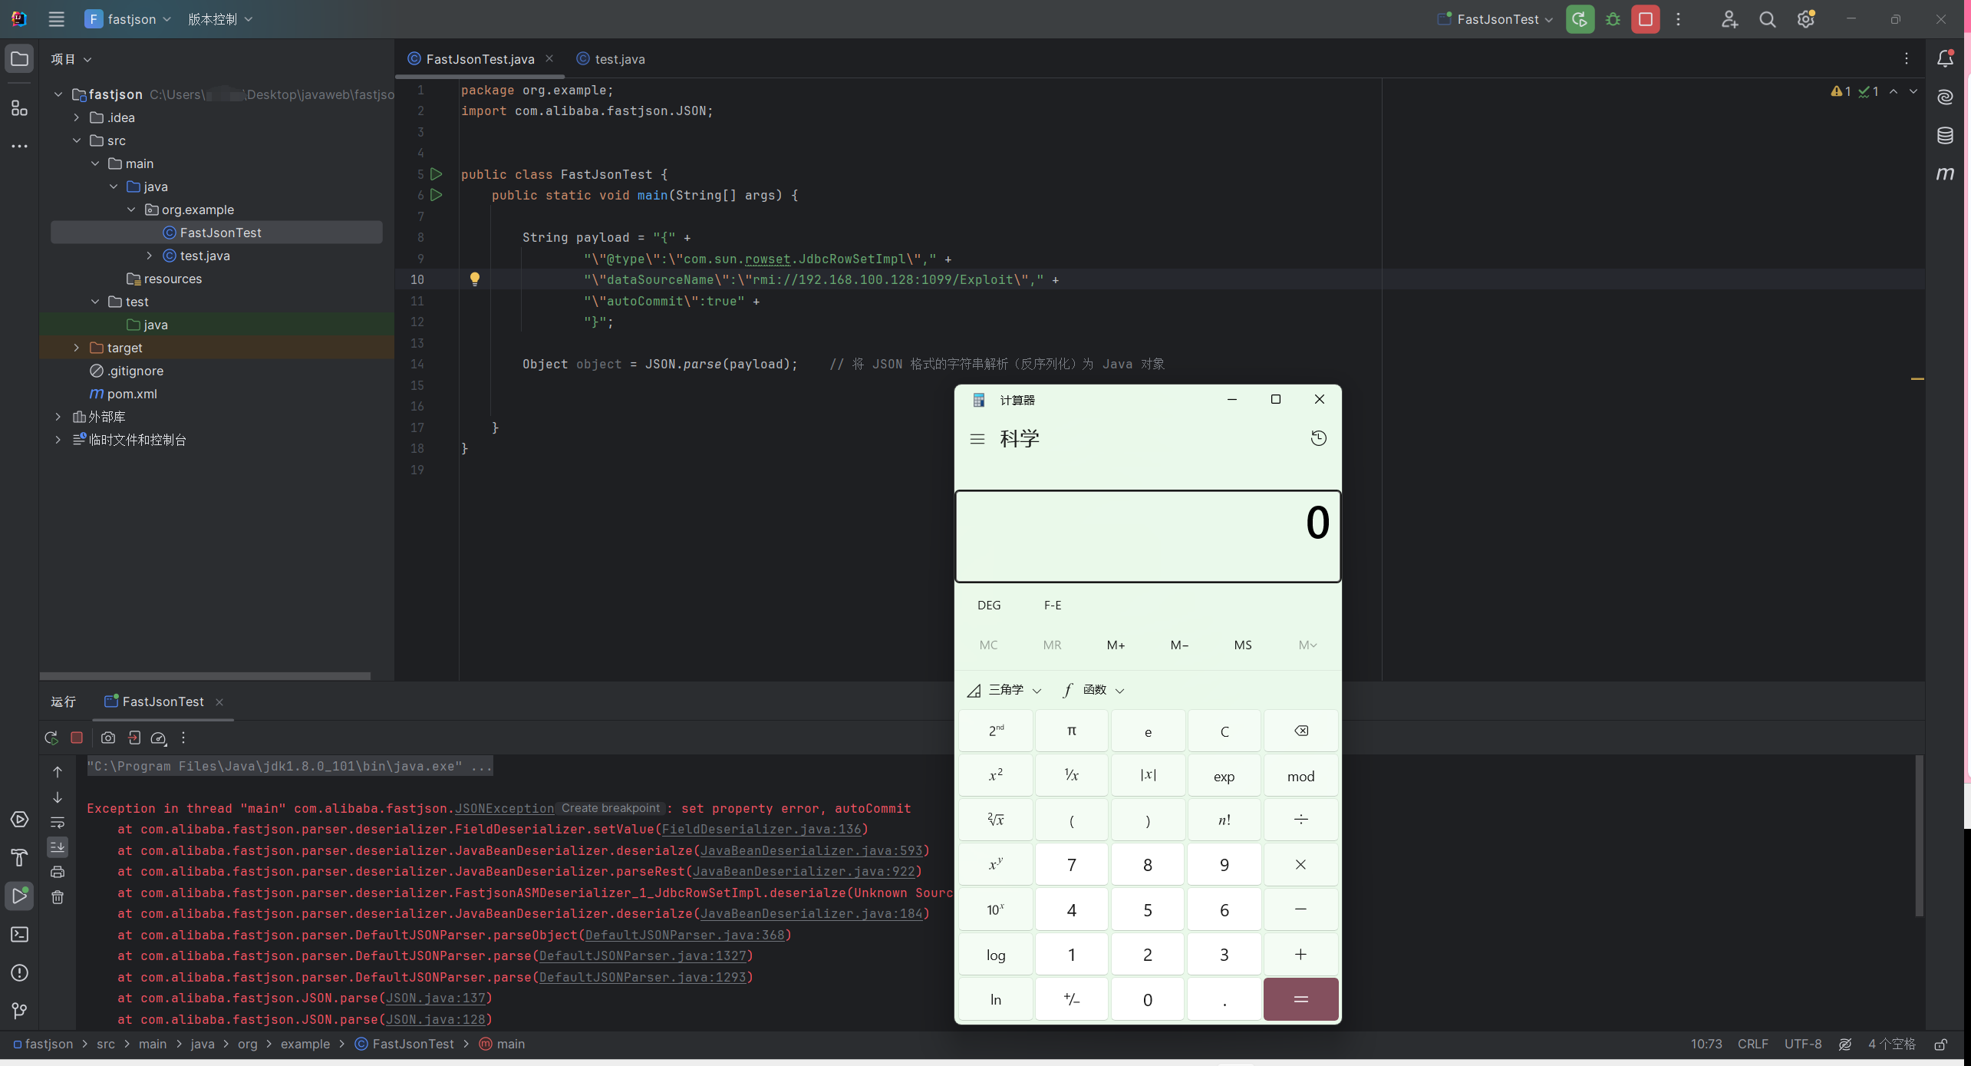Screen dimensions: 1971x1066
Task: Toggle the read-only lock icon in status bar
Action: tap(1940, 1045)
